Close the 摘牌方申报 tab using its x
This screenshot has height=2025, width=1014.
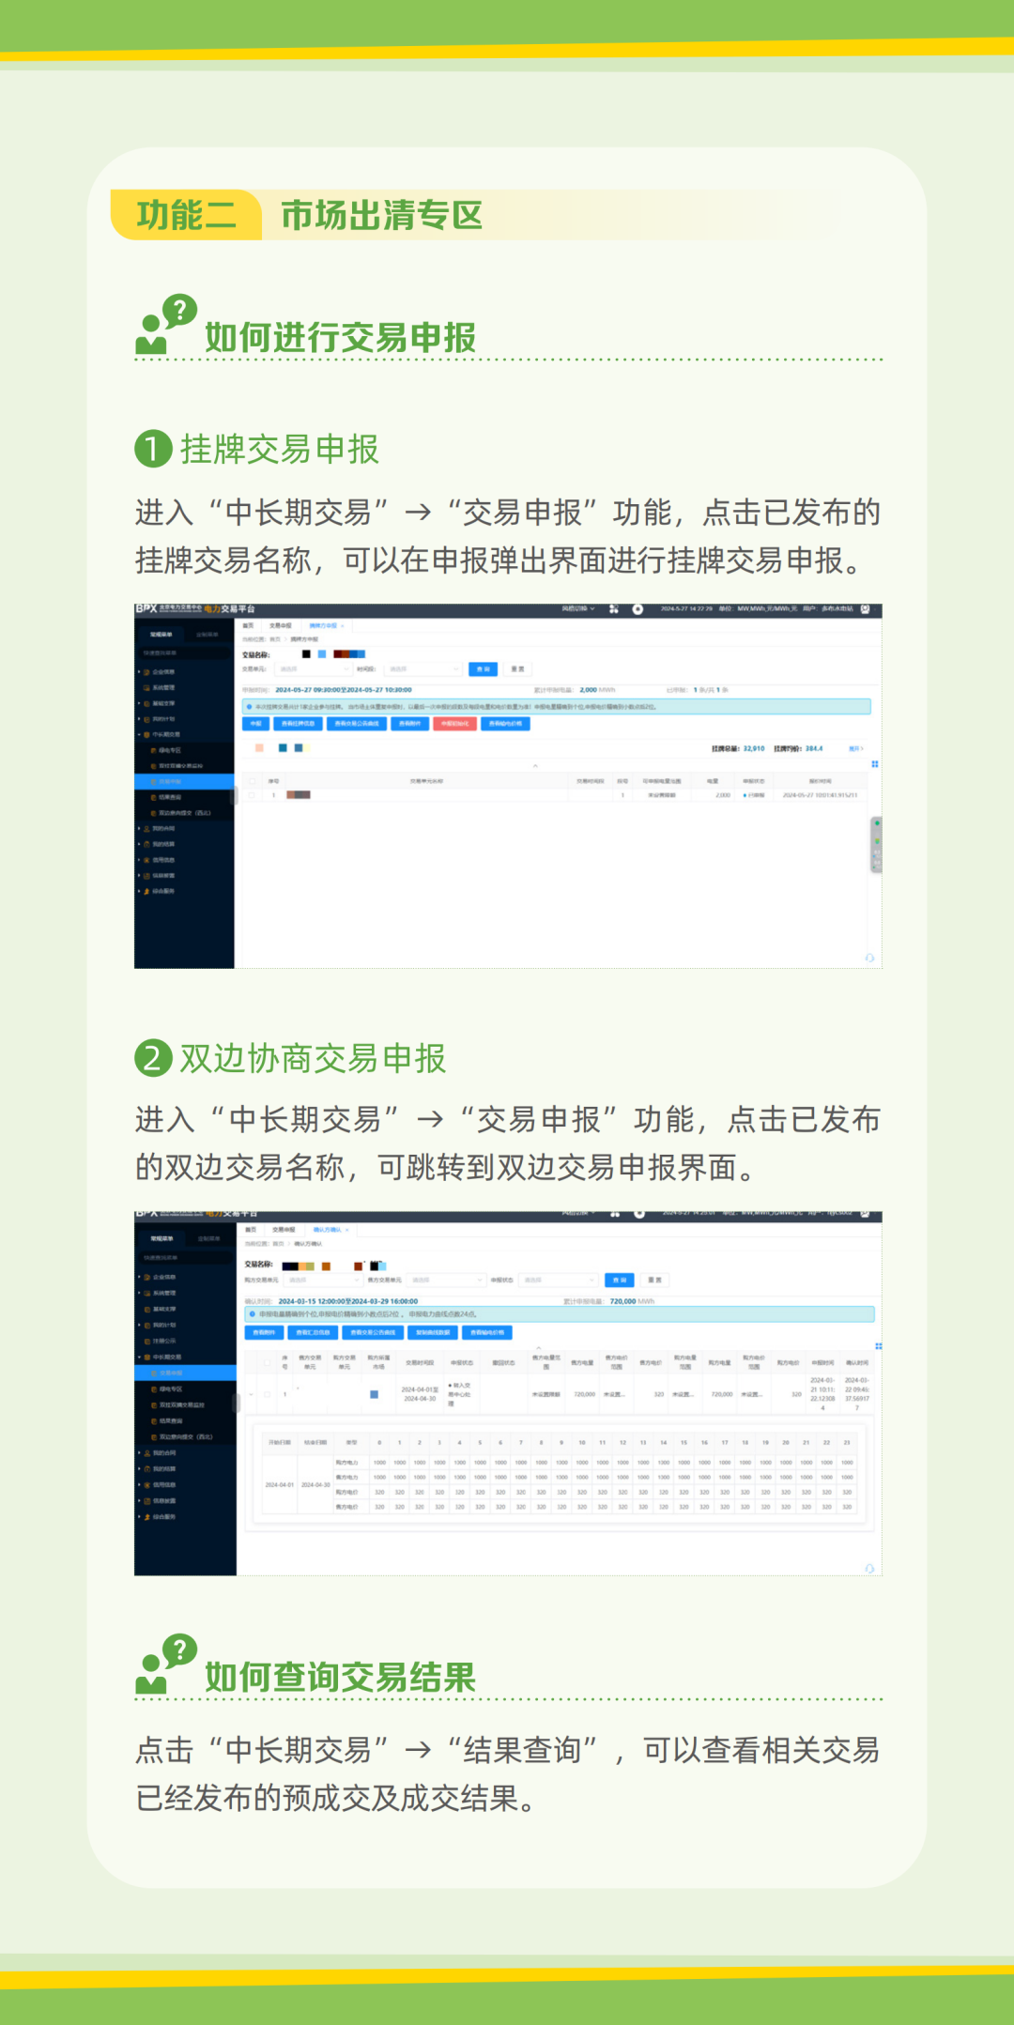click(342, 625)
